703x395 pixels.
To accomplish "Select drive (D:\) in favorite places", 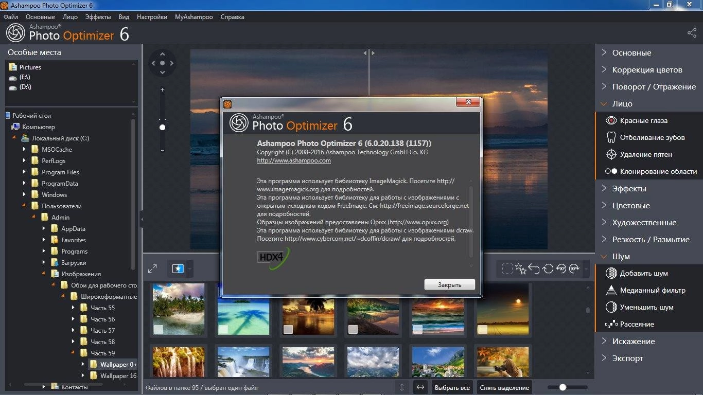I will click(25, 87).
